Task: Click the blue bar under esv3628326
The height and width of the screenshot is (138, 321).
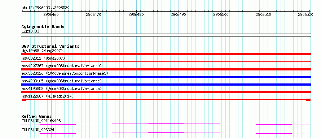Action: (x=166, y=77)
